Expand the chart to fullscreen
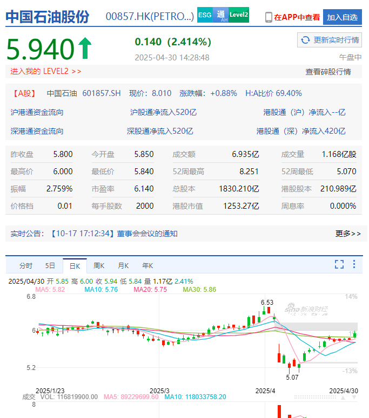Screen dimensions: 369x418 point(339,264)
